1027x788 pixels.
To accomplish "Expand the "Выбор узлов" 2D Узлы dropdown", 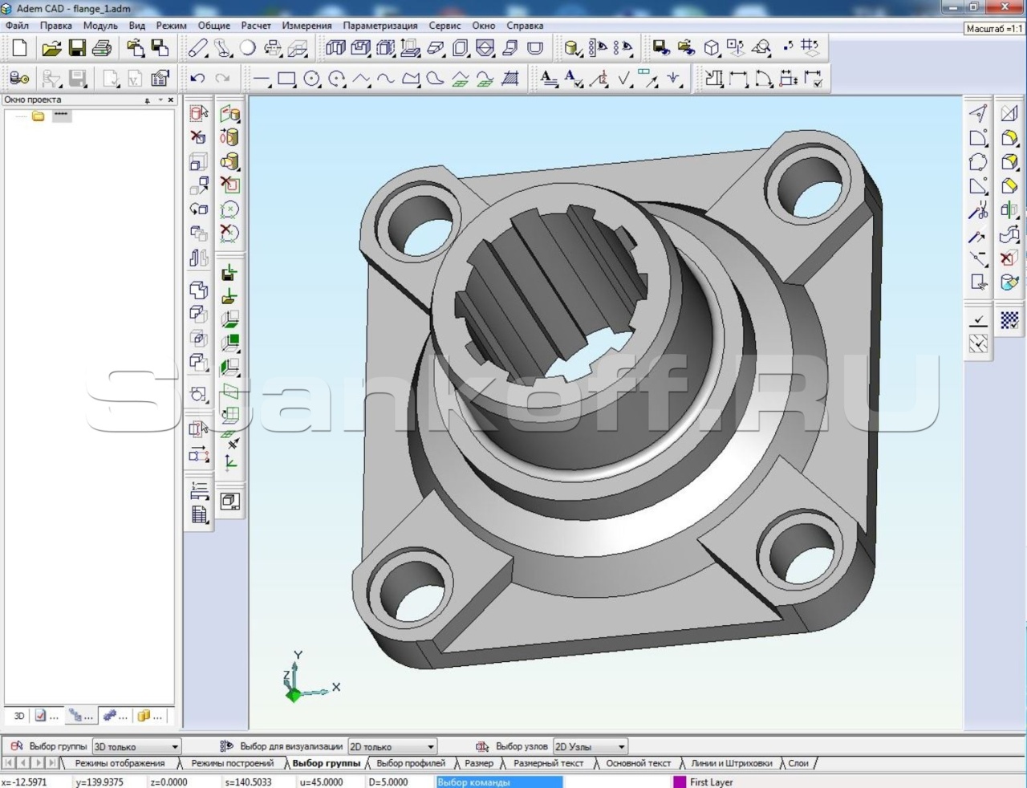I will [621, 746].
